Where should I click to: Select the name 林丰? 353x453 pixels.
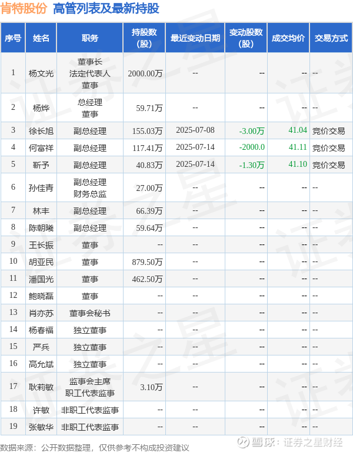[41, 211]
